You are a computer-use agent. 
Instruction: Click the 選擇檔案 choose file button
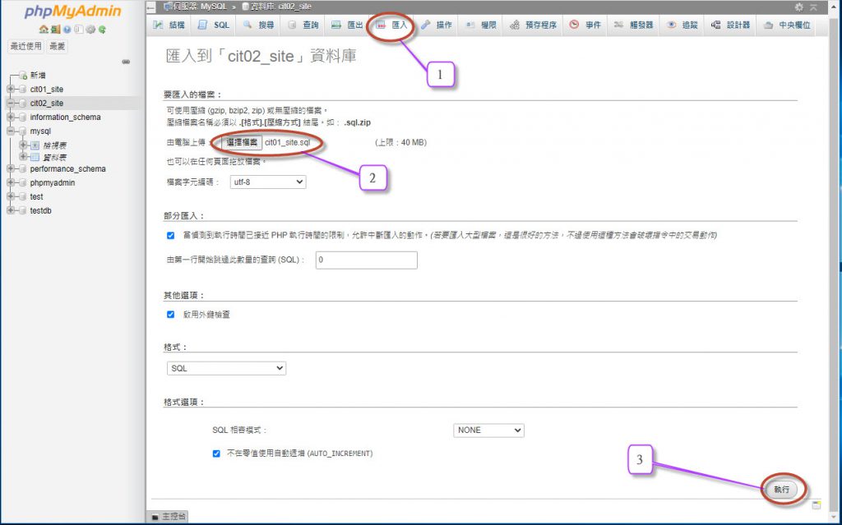(x=242, y=142)
